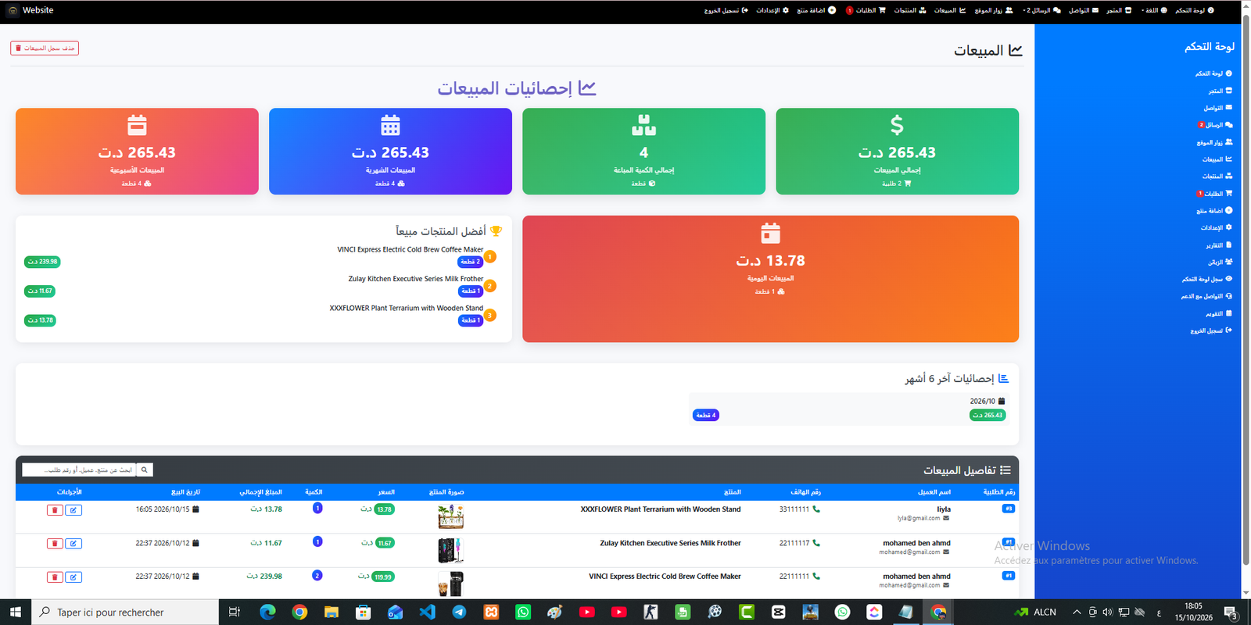Click the trophy icon beside best-selling products
The width and height of the screenshot is (1251, 625).
click(496, 231)
